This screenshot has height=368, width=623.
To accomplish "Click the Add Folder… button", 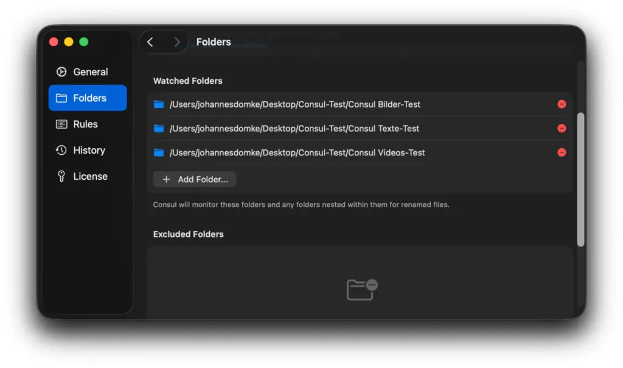I will pyautogui.click(x=195, y=179).
